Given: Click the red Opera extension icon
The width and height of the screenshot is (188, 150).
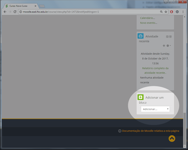Looking at the screenshot, I should point(172,12).
